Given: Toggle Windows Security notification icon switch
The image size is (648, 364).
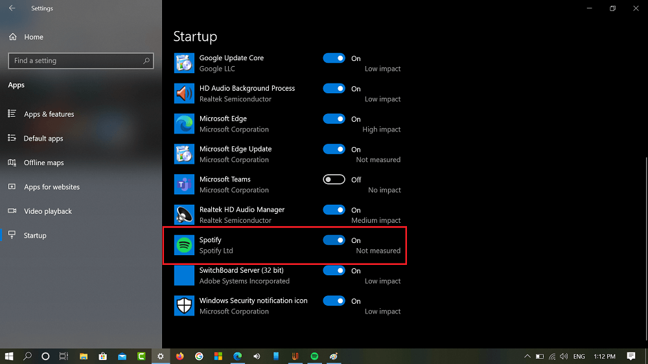Looking at the screenshot, I should 334,301.
